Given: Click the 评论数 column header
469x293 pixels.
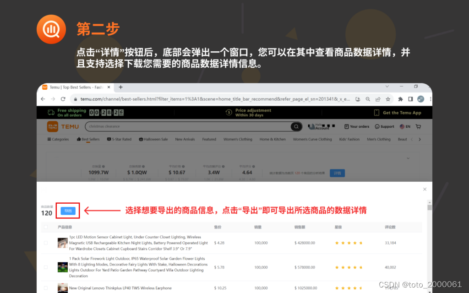Looking at the screenshot, I should (390, 227).
